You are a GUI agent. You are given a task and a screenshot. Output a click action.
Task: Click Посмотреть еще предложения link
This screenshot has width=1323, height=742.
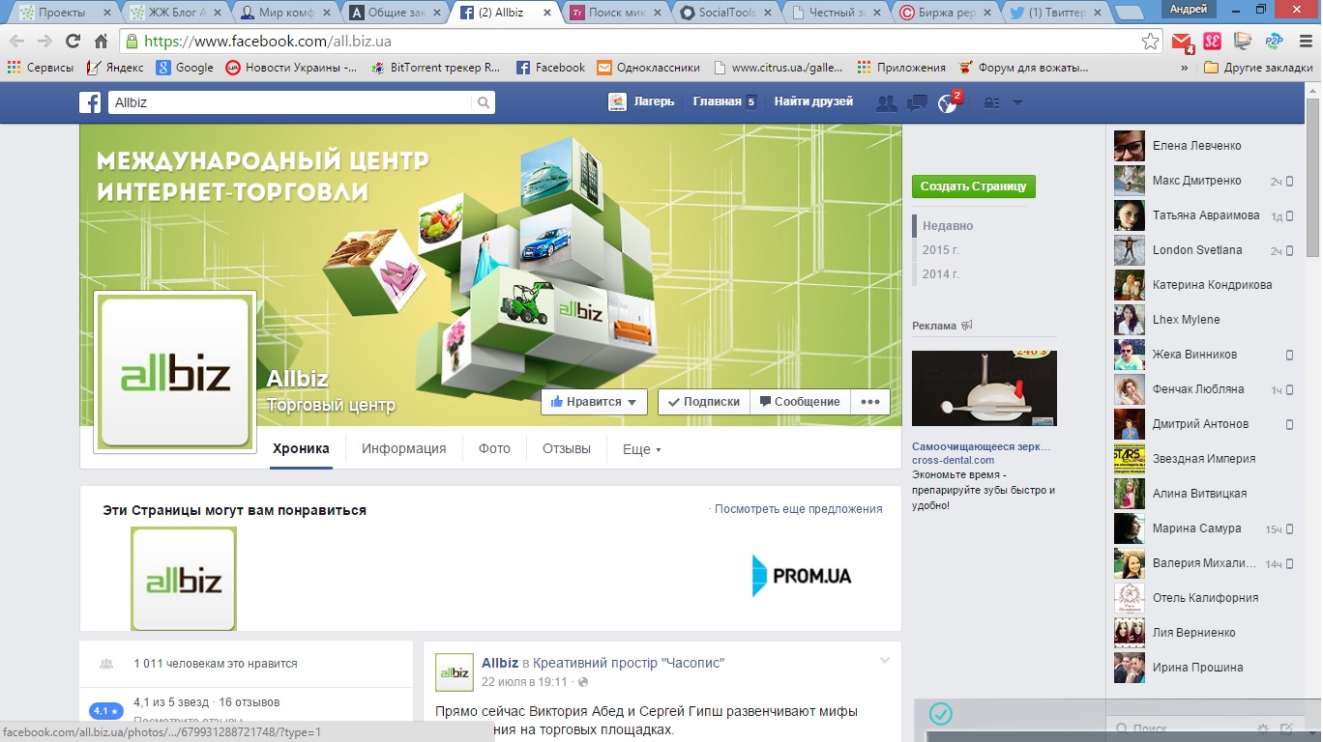click(x=798, y=509)
